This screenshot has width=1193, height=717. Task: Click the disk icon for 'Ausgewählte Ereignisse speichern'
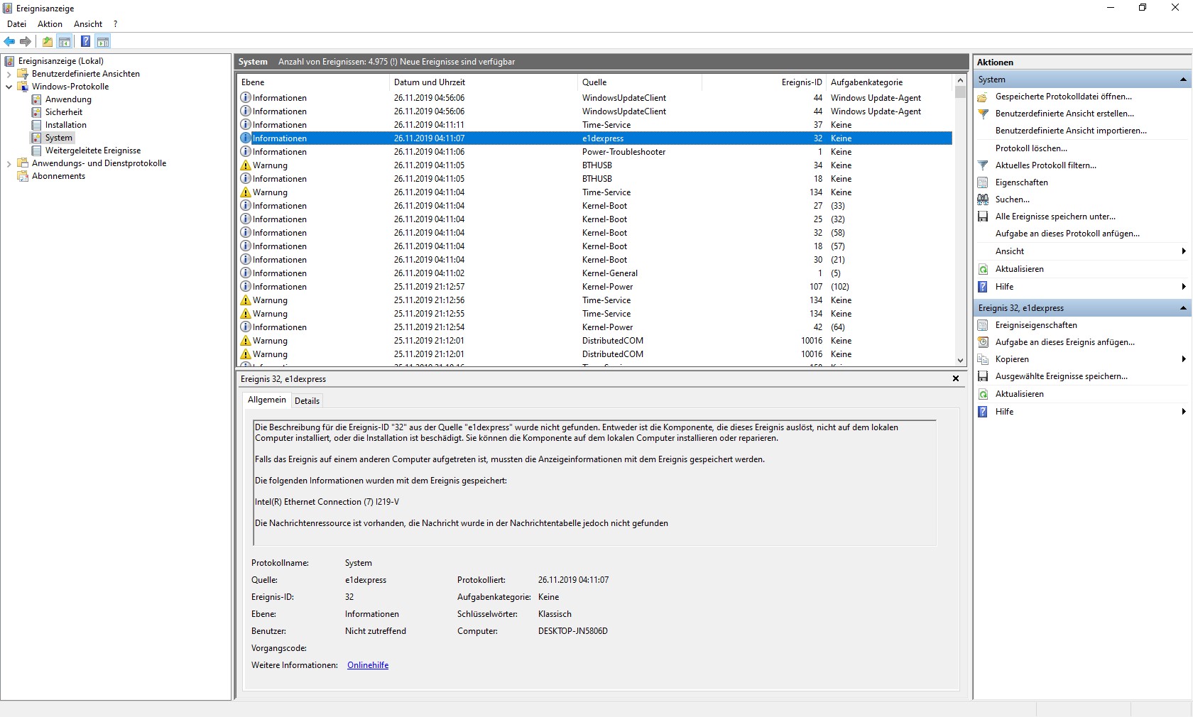point(983,376)
